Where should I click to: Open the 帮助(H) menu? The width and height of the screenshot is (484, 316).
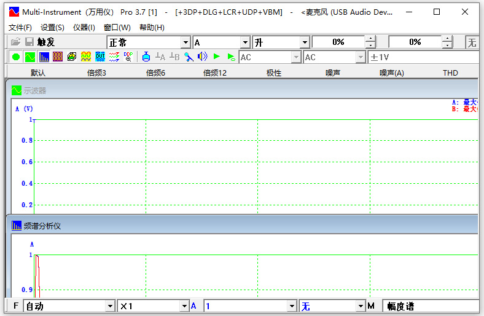pyautogui.click(x=152, y=28)
